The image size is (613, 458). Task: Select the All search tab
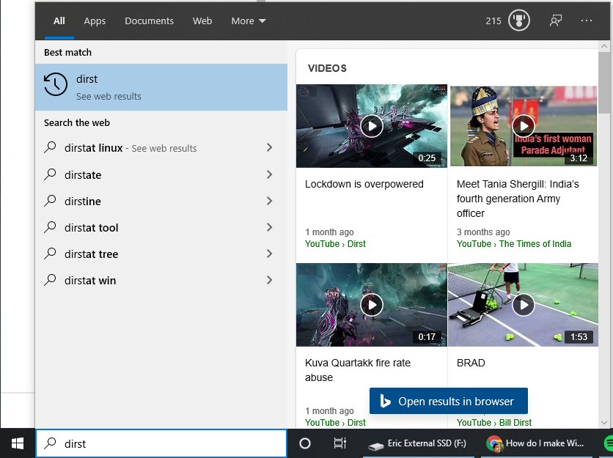[x=59, y=21]
